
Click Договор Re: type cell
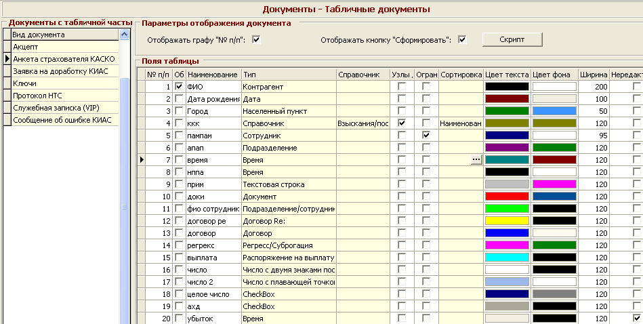(289, 221)
